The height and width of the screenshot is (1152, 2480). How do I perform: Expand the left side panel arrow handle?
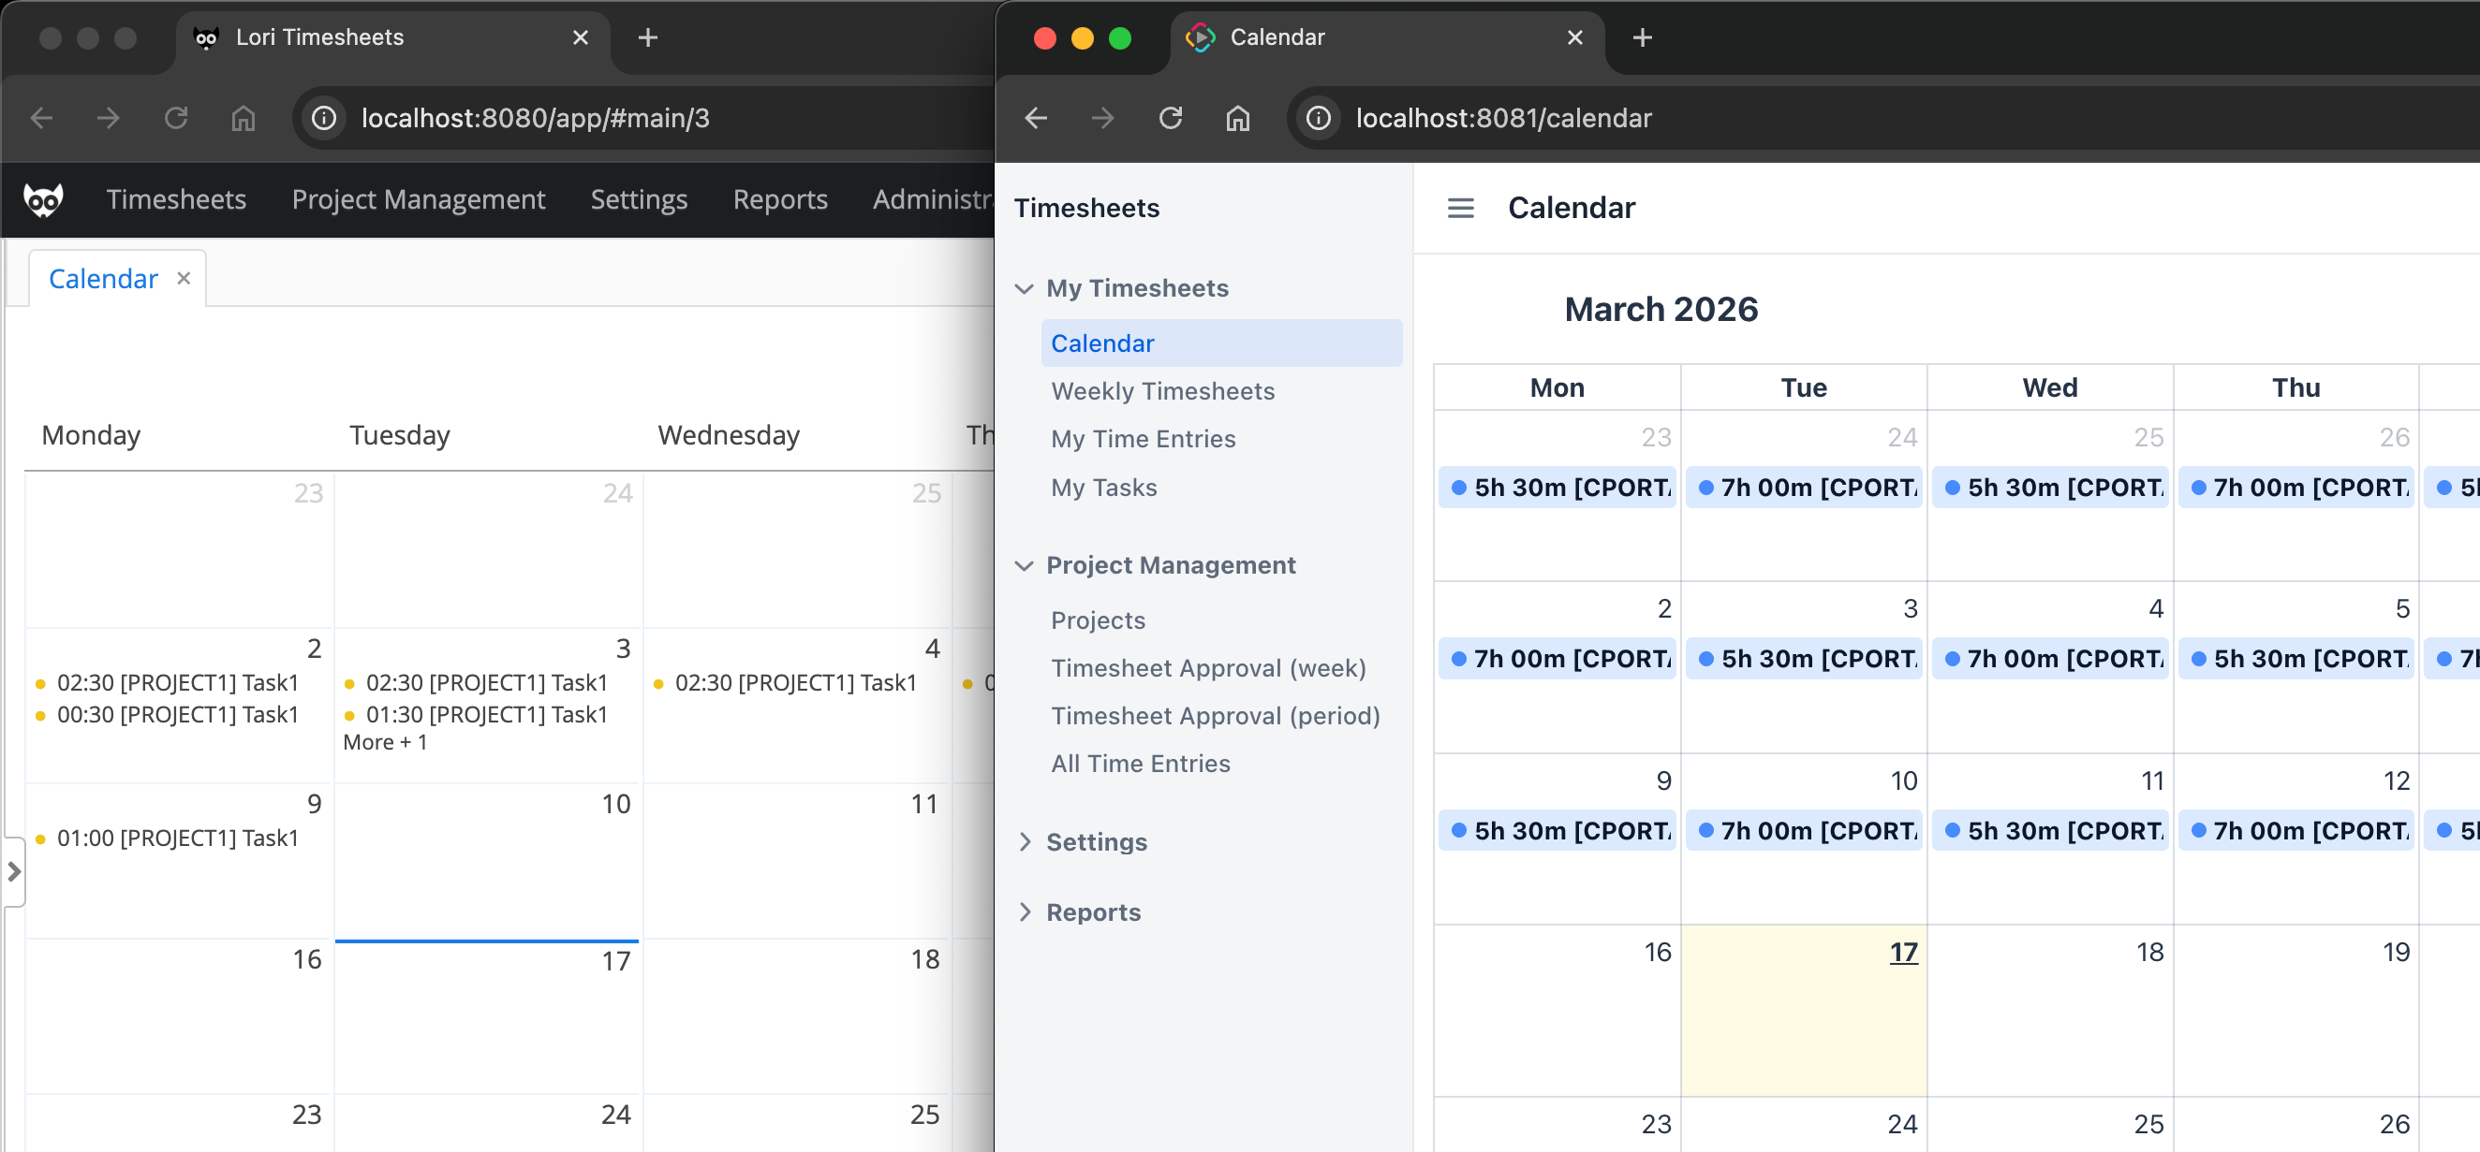click(13, 871)
